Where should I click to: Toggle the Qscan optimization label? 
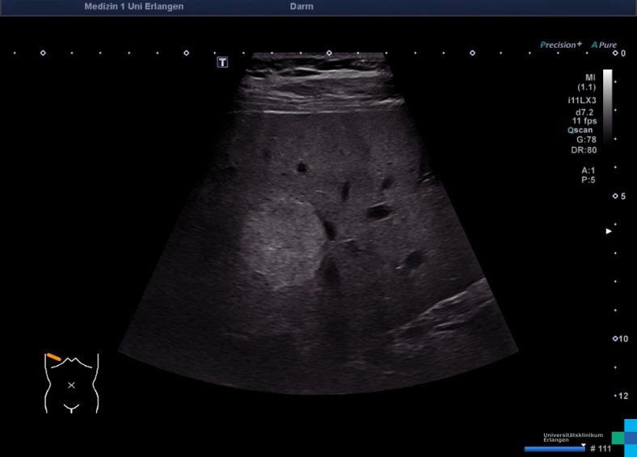pyautogui.click(x=581, y=129)
